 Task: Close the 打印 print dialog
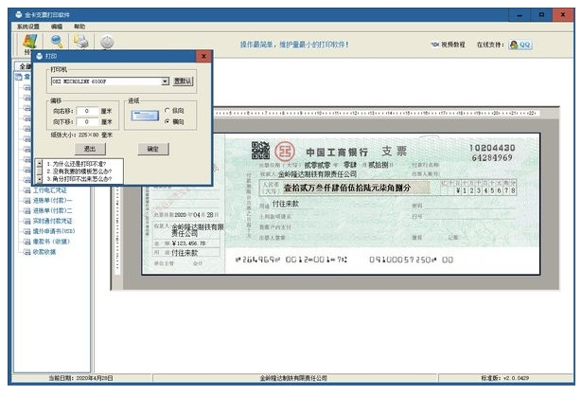tap(203, 56)
